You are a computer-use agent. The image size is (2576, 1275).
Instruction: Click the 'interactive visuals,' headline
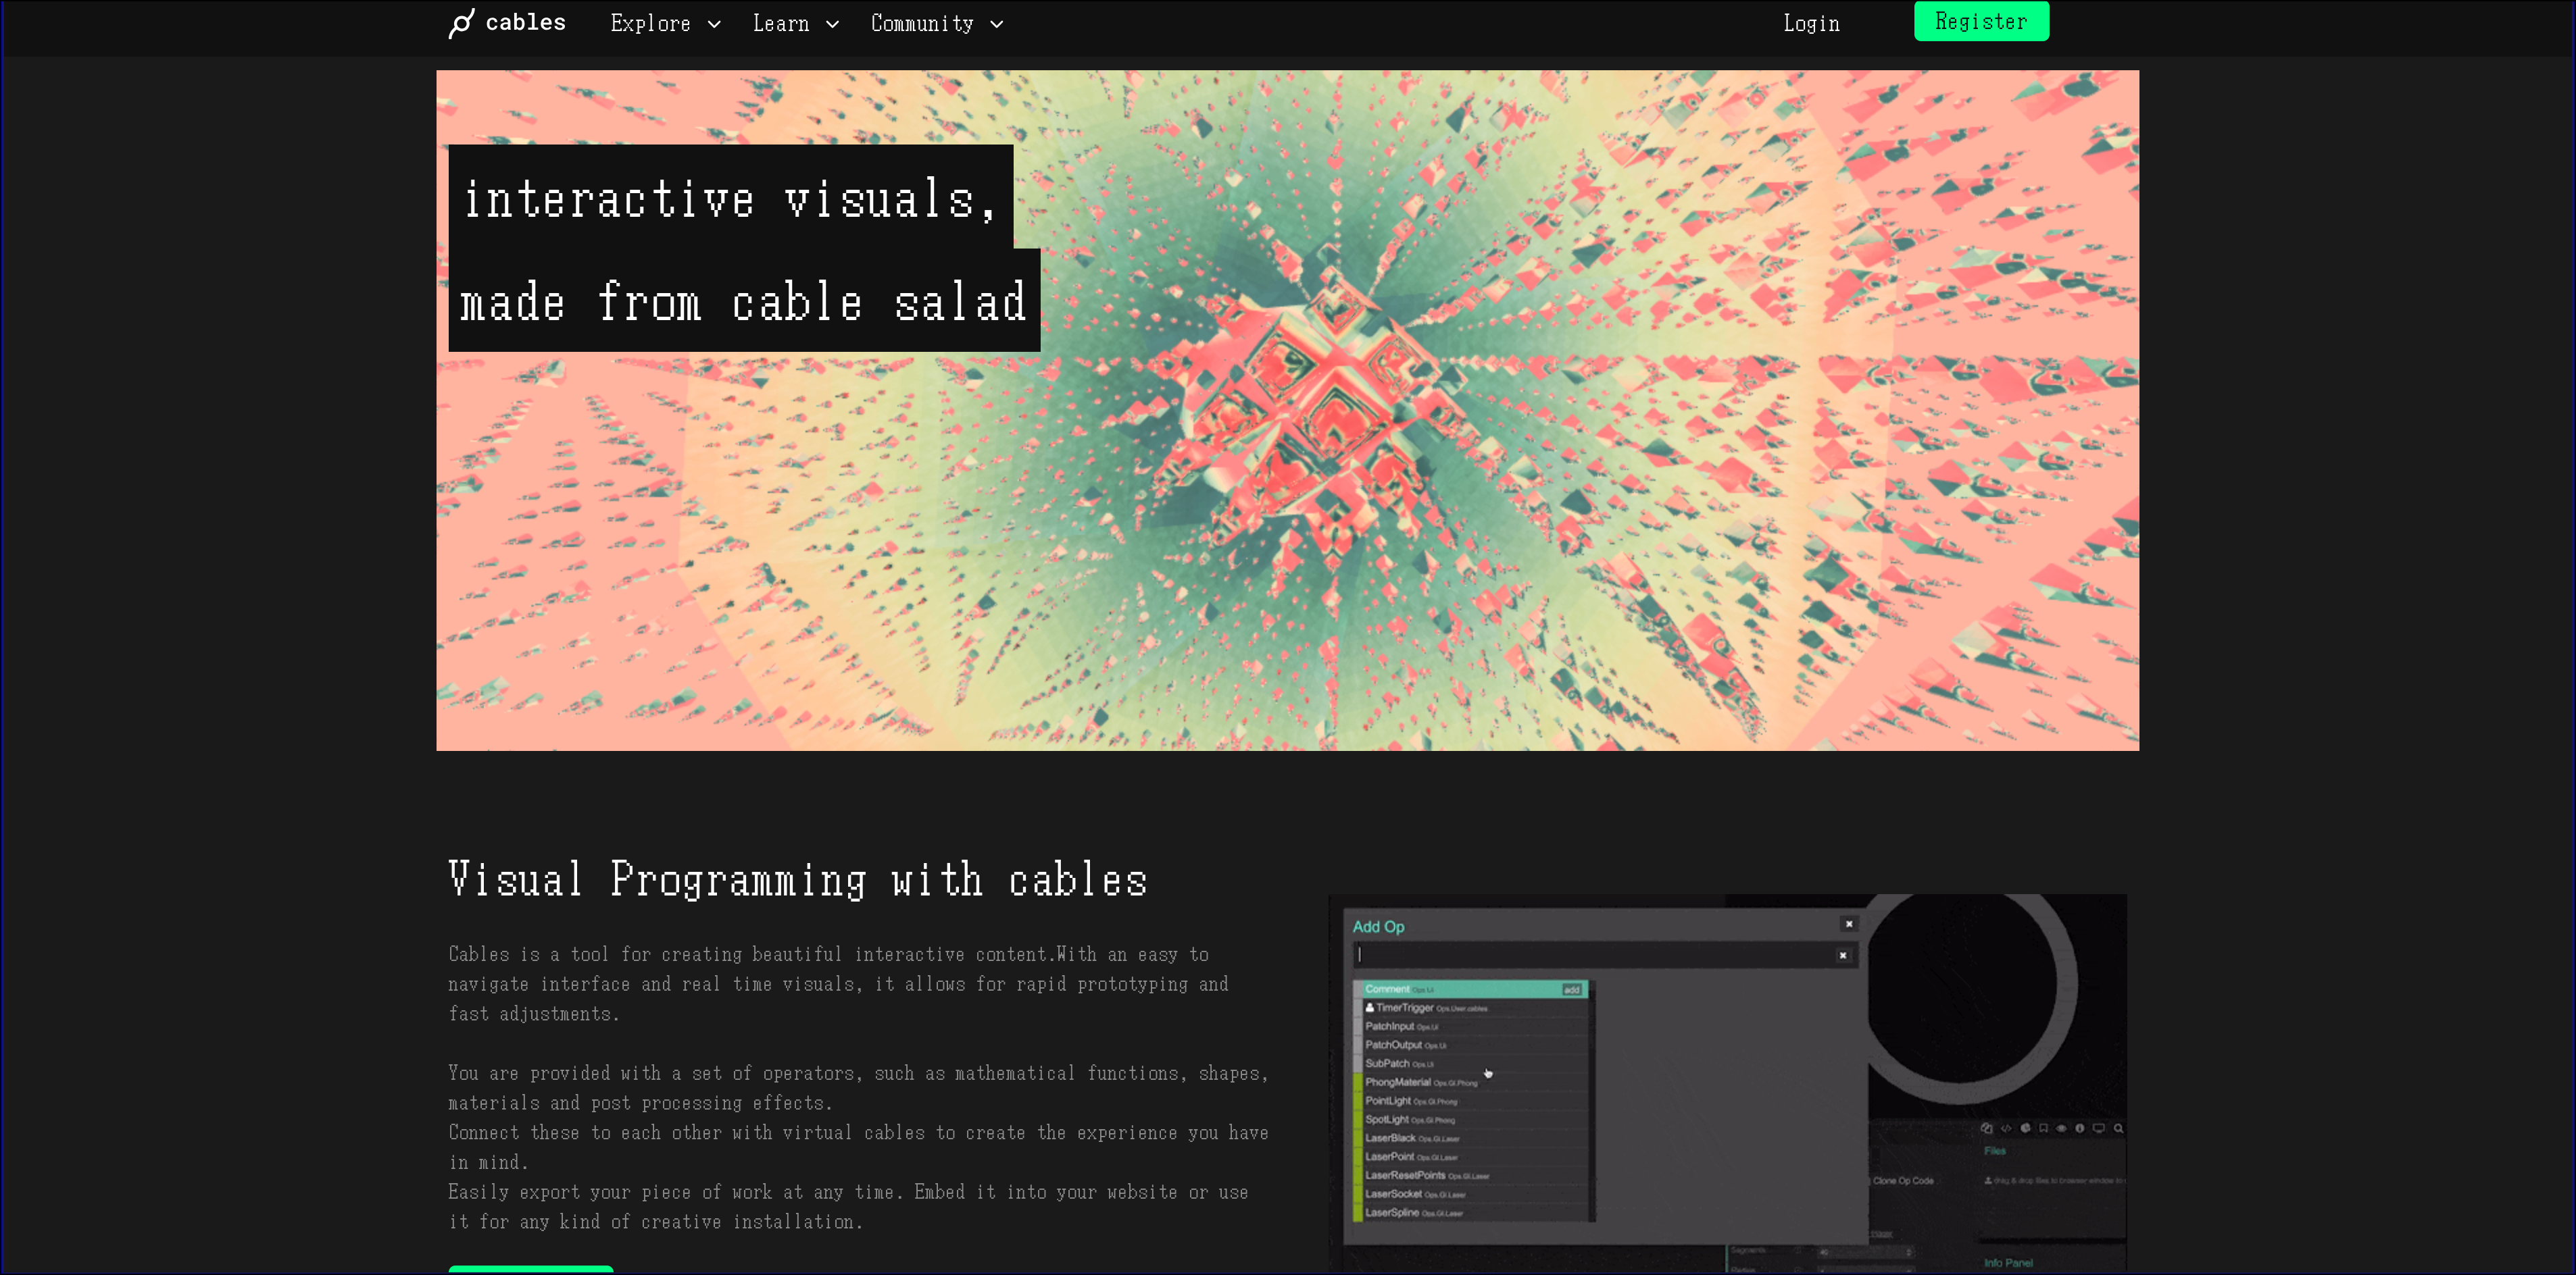click(x=730, y=198)
